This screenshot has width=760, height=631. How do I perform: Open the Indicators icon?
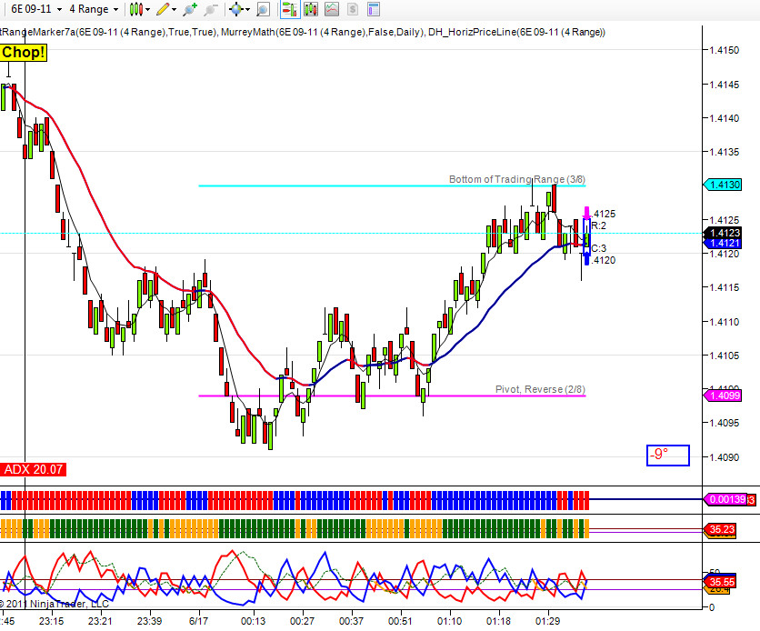(x=332, y=9)
